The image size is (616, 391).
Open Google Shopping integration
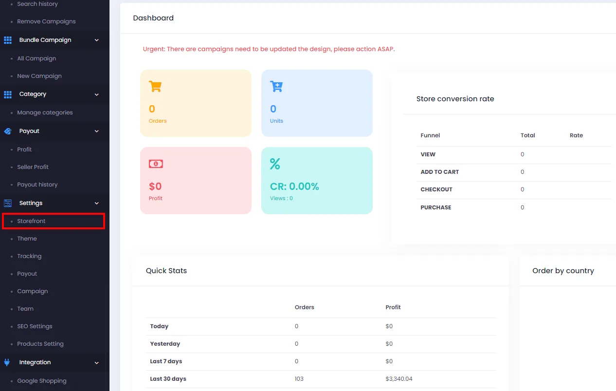tap(42, 381)
